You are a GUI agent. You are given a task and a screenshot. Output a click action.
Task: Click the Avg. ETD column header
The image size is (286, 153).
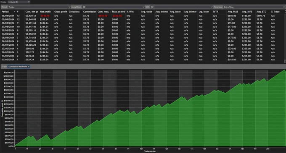262,12
